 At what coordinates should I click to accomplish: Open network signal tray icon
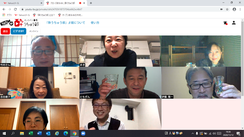(210, 134)
